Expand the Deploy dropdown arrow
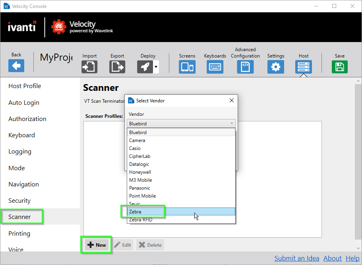The width and height of the screenshot is (362, 265). tap(156, 67)
